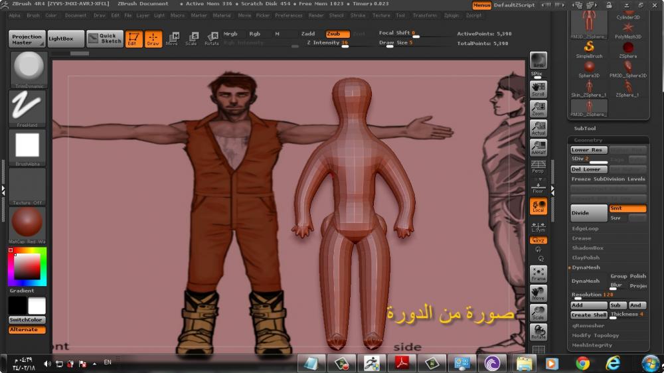Click the Divide button
664x373 pixels.
click(588, 213)
